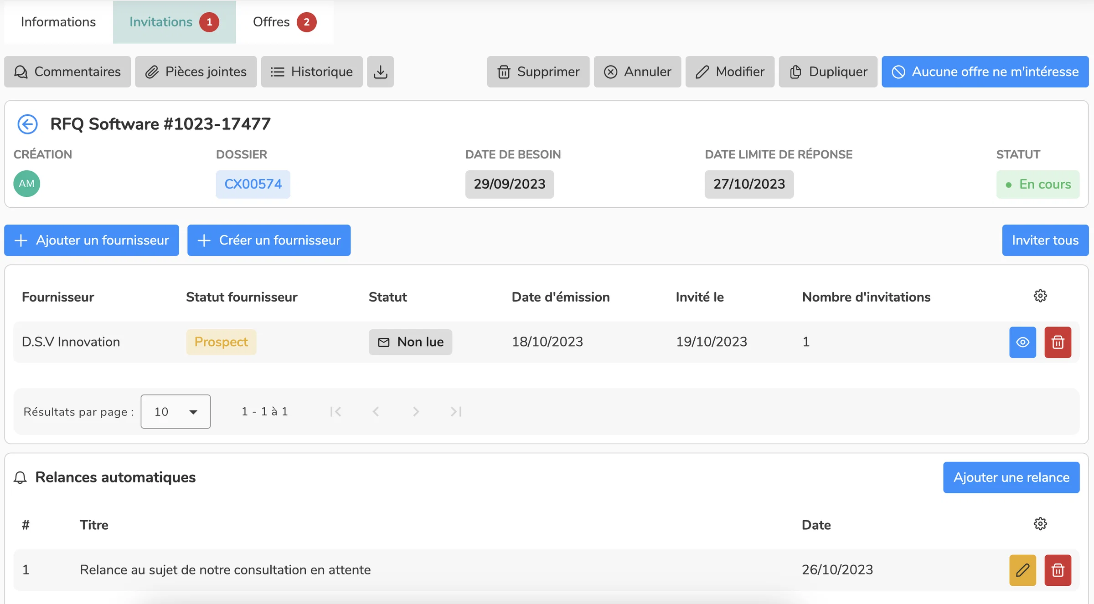Click Ajouter une relance button
Viewport: 1094px width, 604px height.
pyautogui.click(x=1011, y=477)
